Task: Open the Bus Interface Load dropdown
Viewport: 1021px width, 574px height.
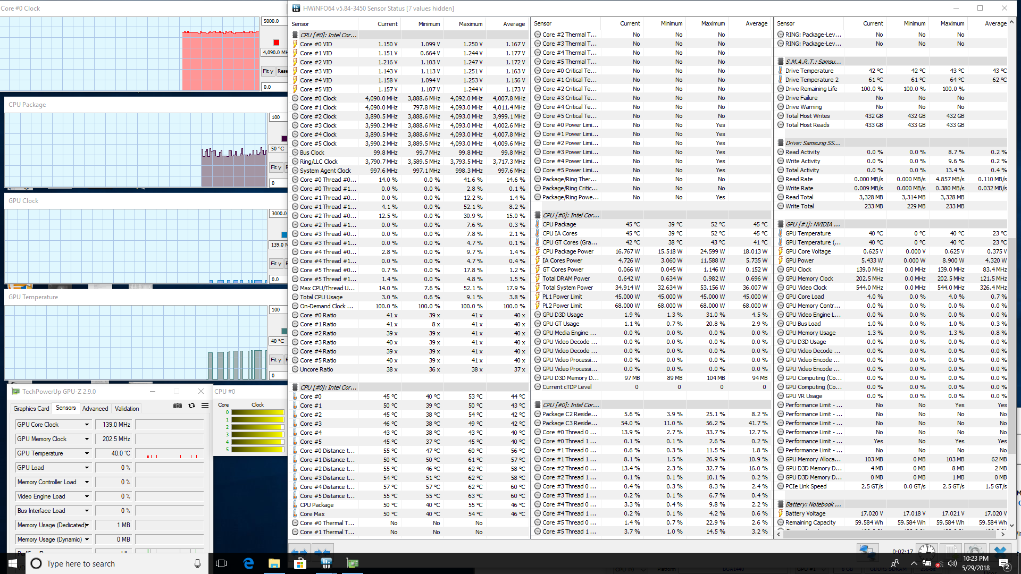Action: pos(87,511)
